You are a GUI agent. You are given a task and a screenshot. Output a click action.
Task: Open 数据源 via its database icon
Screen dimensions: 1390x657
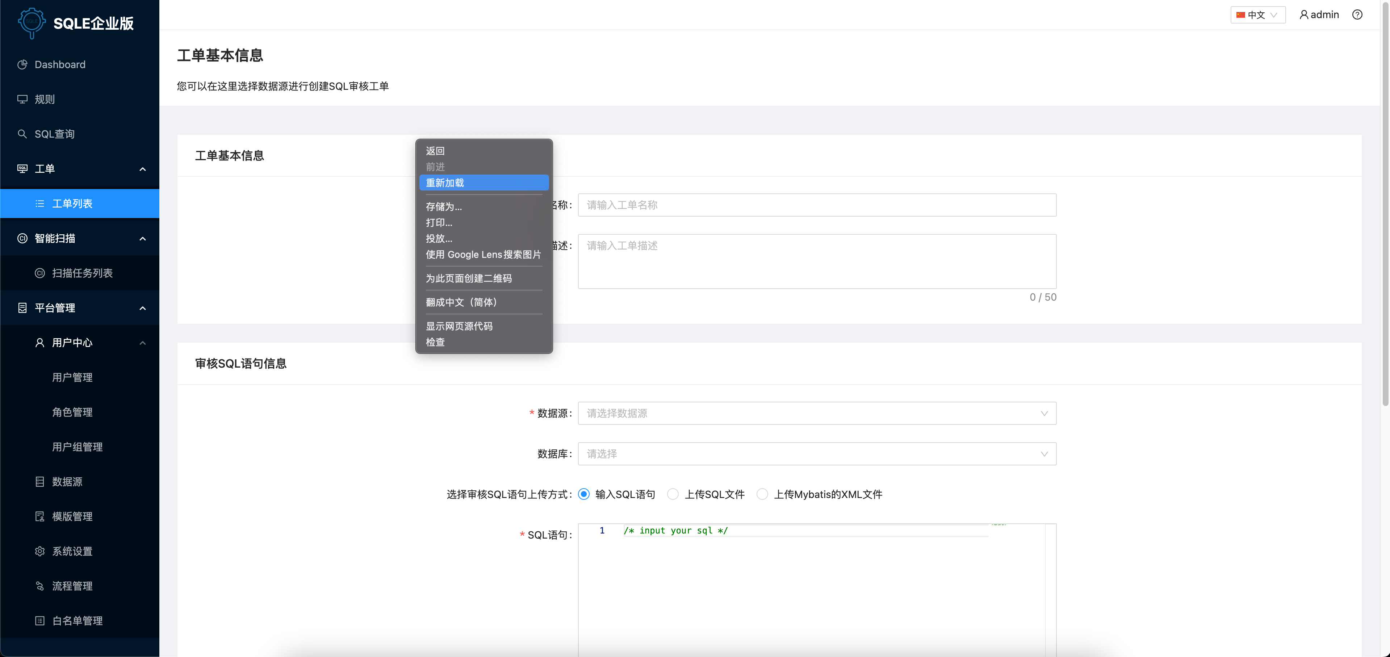pyautogui.click(x=40, y=481)
